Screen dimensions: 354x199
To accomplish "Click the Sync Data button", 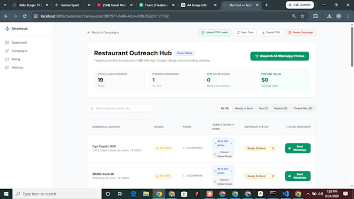I will pos(245,32).
